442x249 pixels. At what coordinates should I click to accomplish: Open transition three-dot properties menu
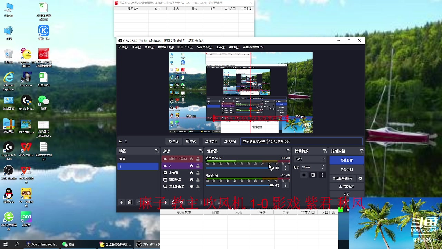[x=322, y=175]
